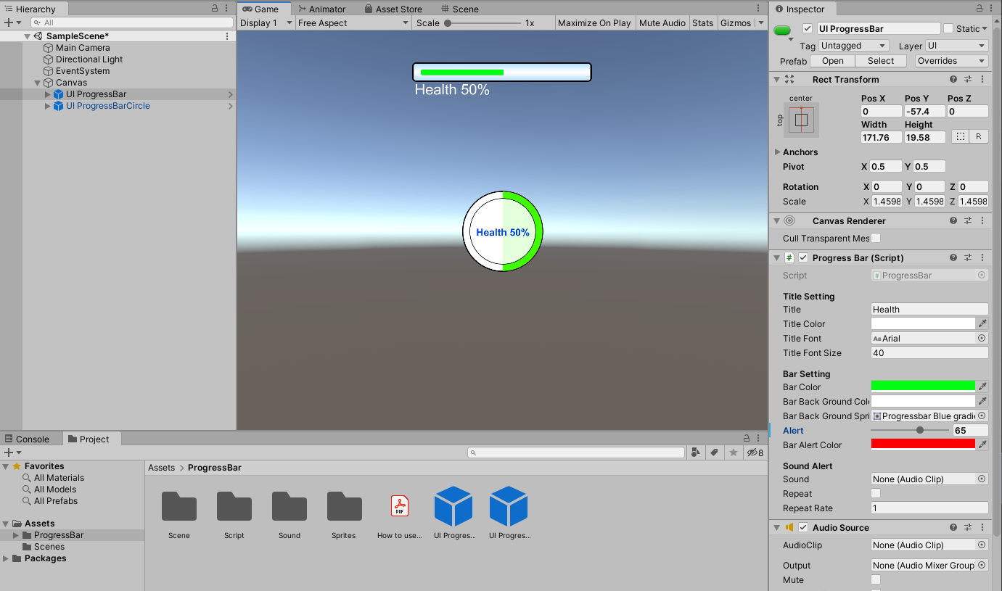The height and width of the screenshot is (591, 1002).
Task: Select the How to use PDF asset
Action: pyautogui.click(x=399, y=513)
